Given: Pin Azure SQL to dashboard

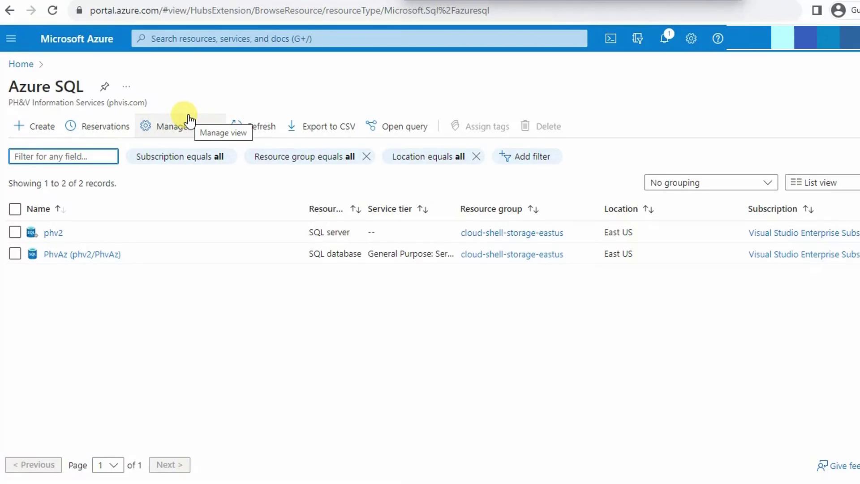Looking at the screenshot, I should 104,86.
